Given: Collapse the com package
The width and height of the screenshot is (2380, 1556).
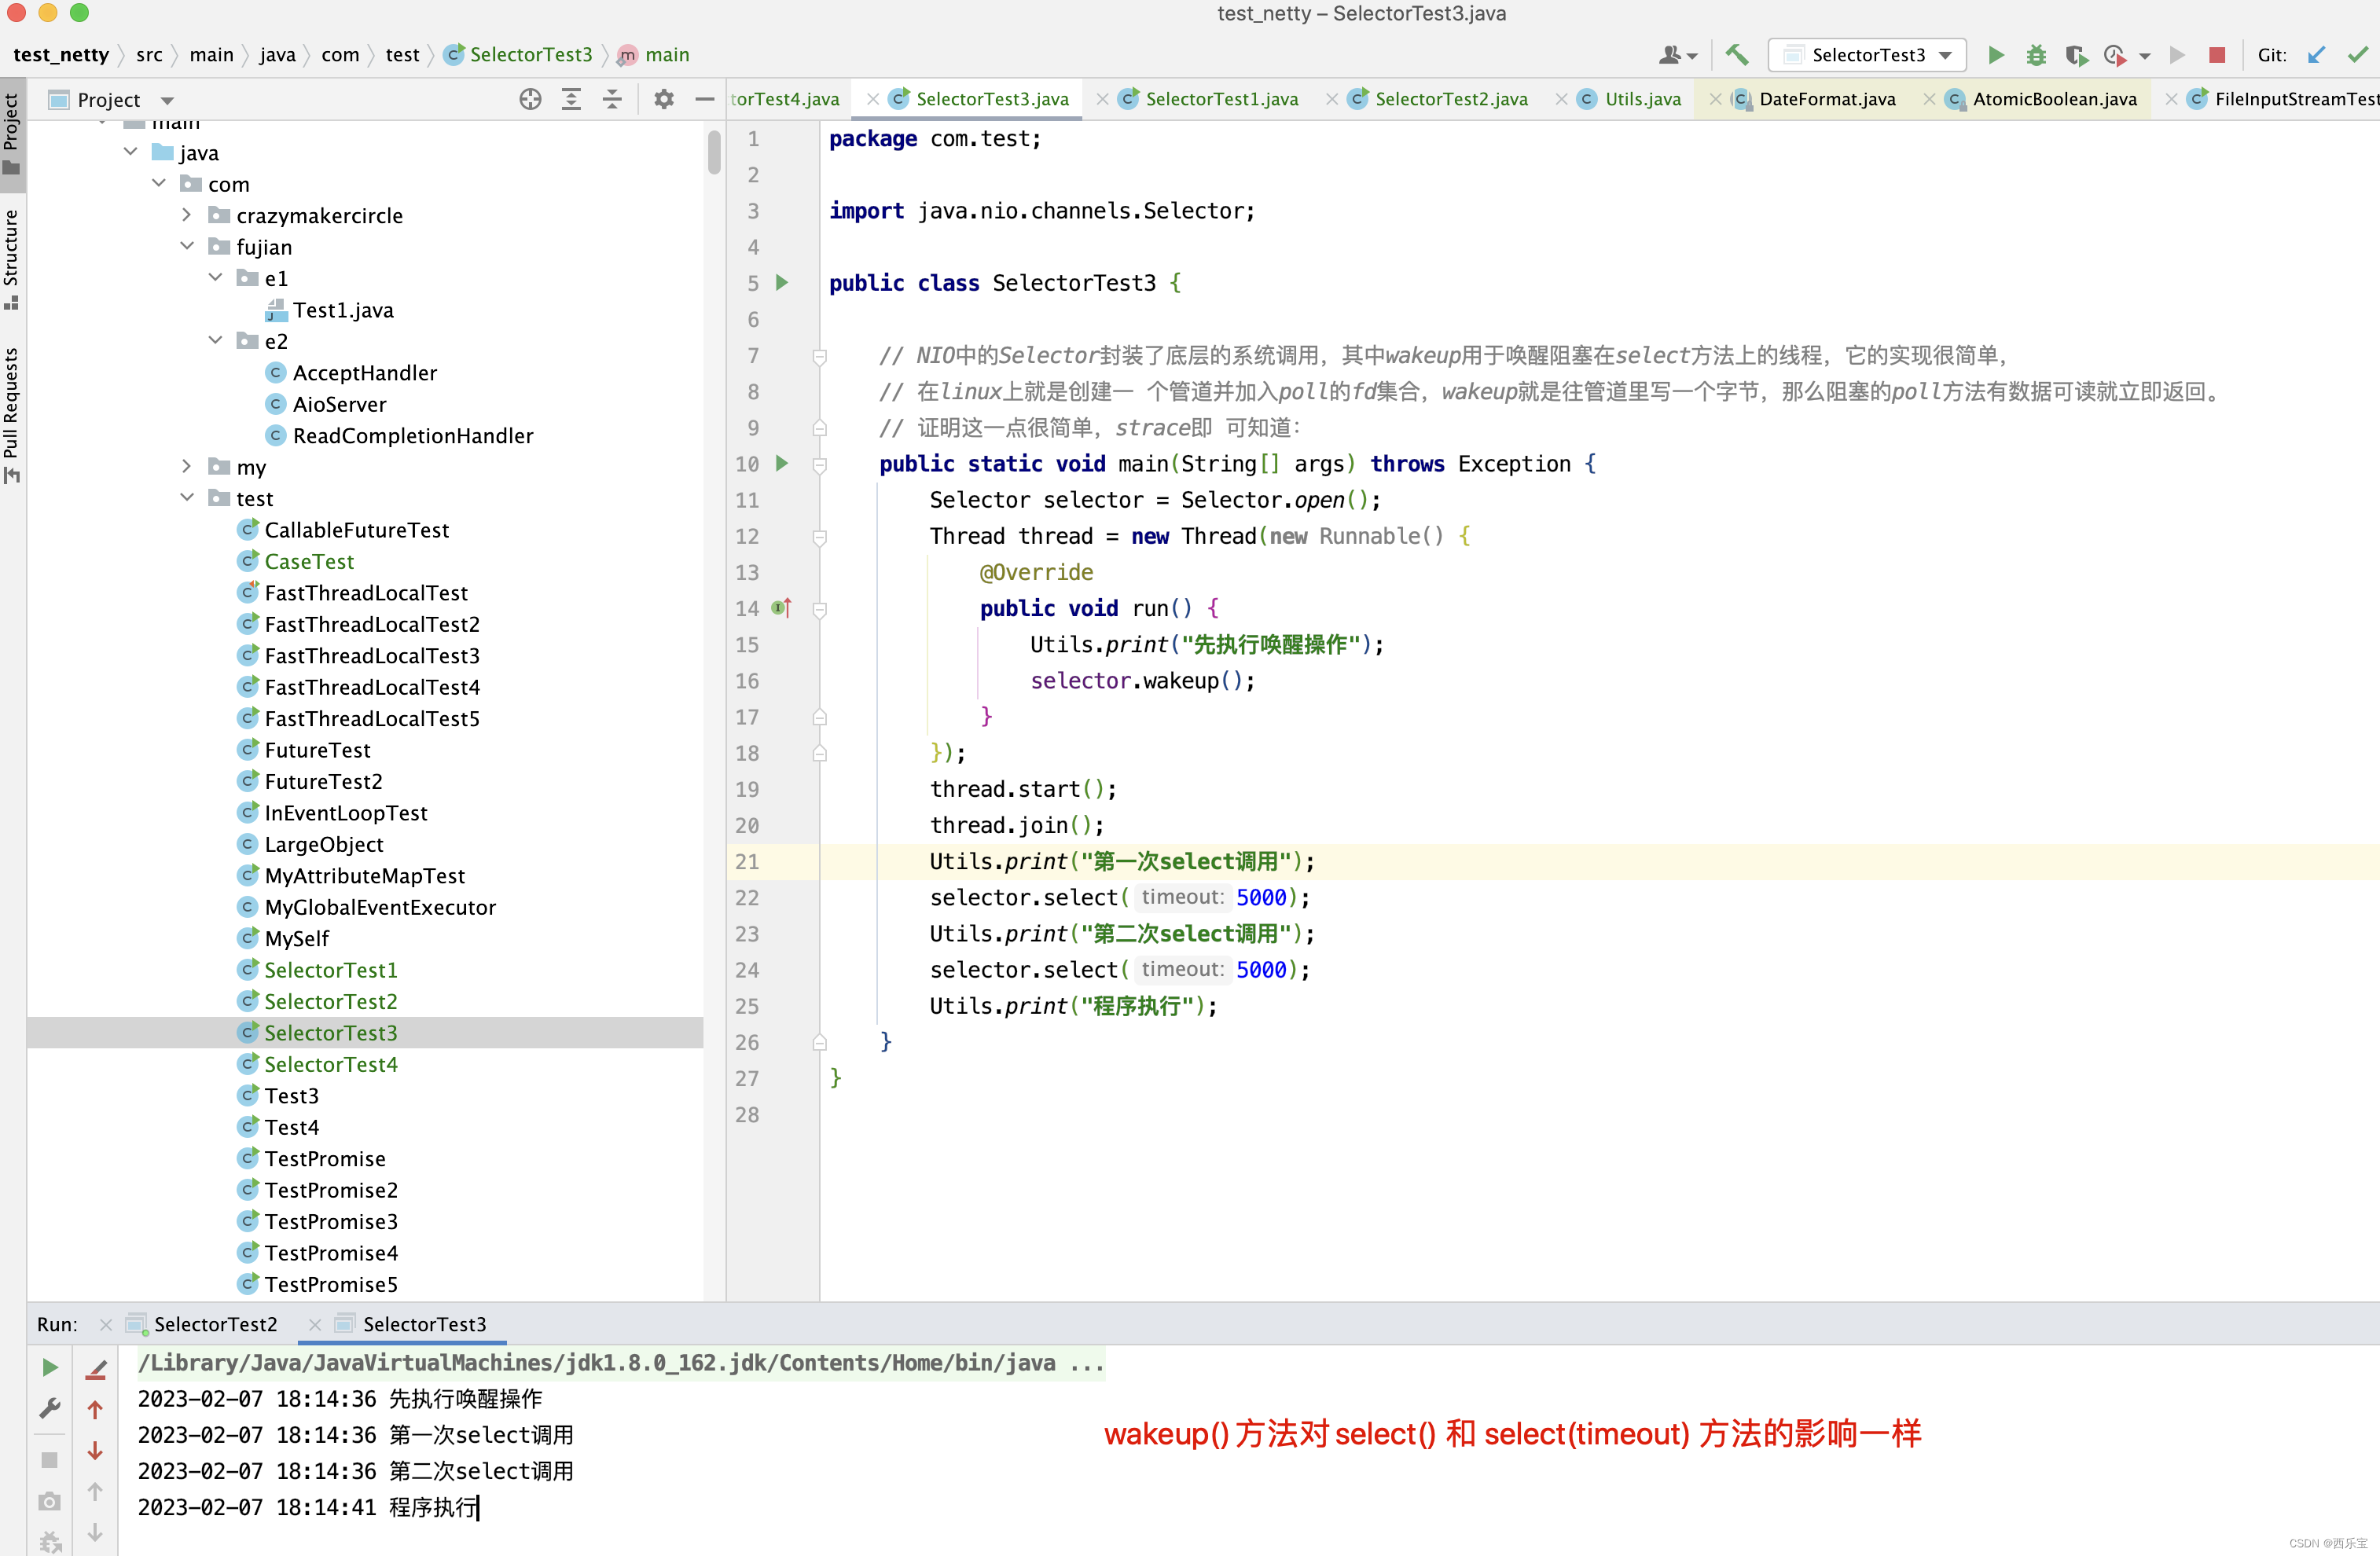Looking at the screenshot, I should point(159,184).
